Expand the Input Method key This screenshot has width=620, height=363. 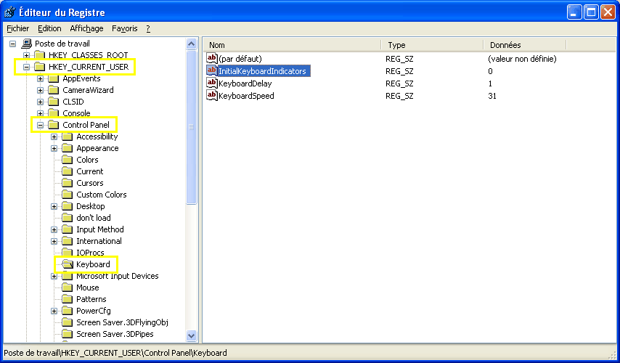(x=54, y=229)
